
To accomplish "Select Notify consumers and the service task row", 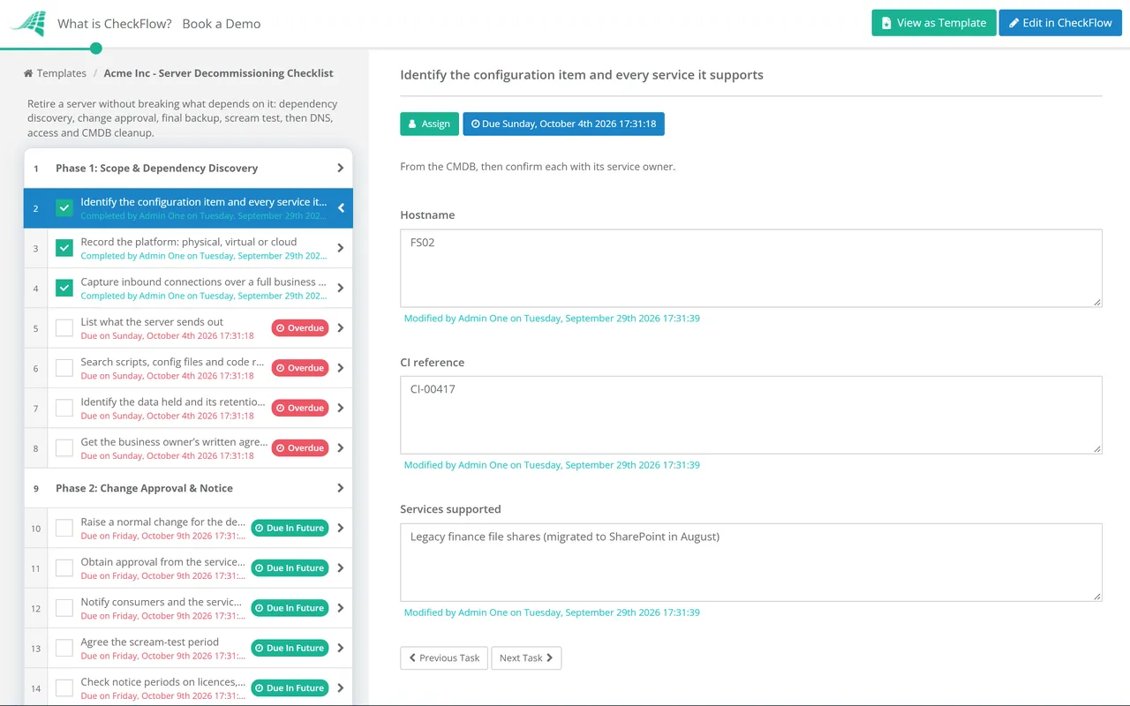I will point(188,608).
